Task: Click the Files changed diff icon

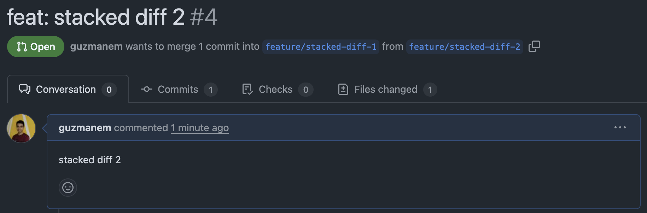Action: click(343, 89)
